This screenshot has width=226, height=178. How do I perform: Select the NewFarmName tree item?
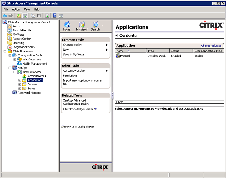coord(32,72)
